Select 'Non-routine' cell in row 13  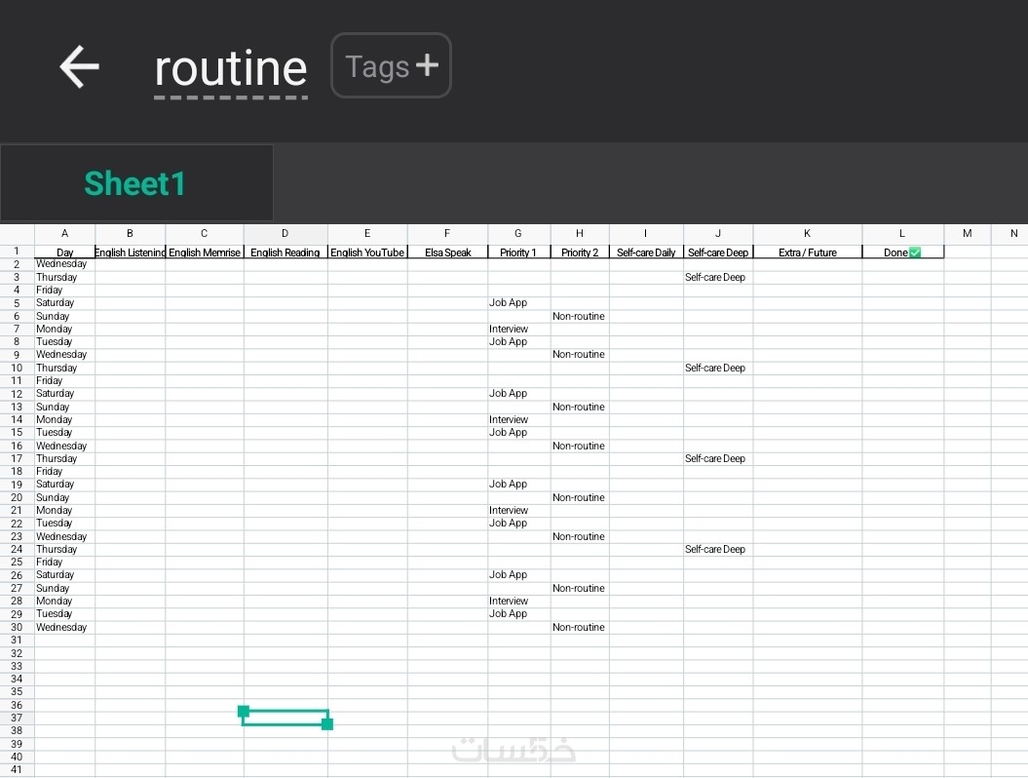pyautogui.click(x=580, y=407)
